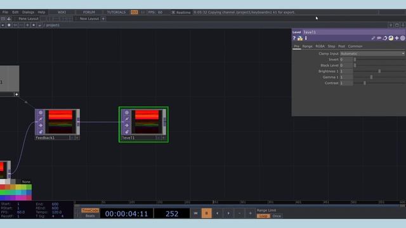This screenshot has height=228, width=406.
Task: Click the Black Level value field
Action: (346, 65)
